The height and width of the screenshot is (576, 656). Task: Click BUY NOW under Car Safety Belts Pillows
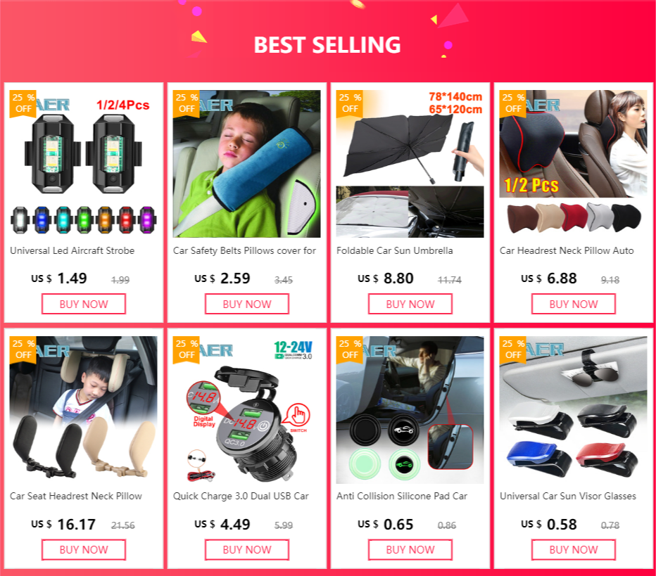click(247, 304)
